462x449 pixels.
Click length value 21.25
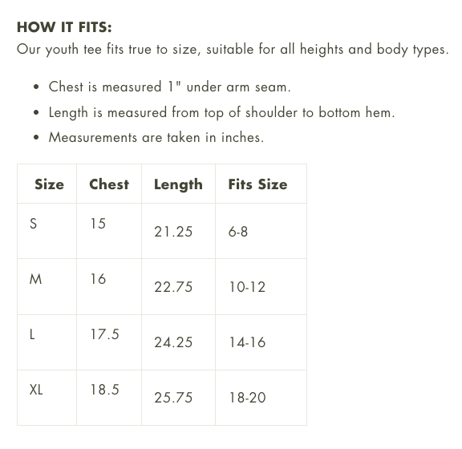click(173, 232)
